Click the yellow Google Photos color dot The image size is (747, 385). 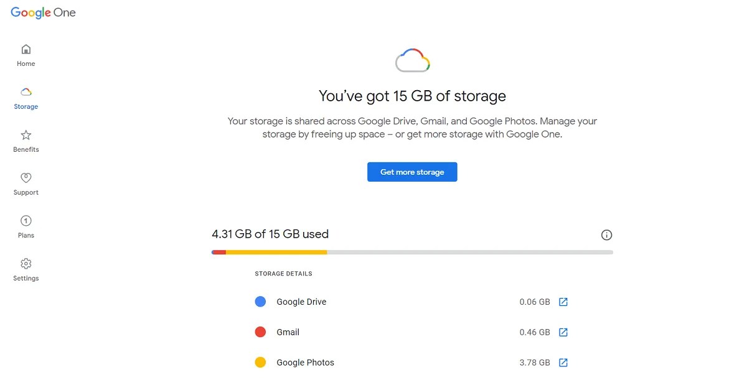[x=261, y=363]
